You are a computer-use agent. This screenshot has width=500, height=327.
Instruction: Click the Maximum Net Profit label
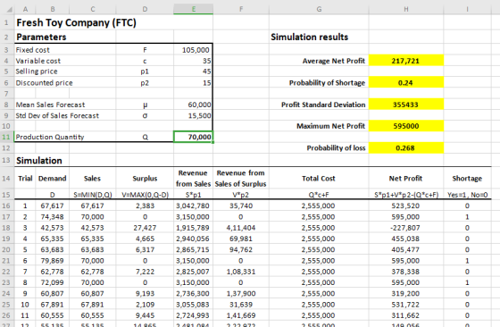(330, 126)
